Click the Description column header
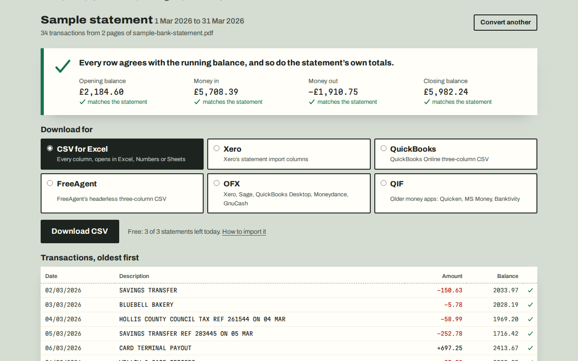The image size is (578, 361). tap(134, 276)
